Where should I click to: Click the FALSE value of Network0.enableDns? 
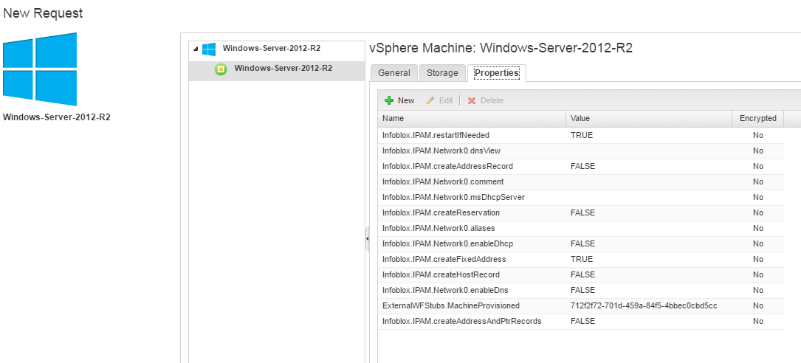(583, 291)
